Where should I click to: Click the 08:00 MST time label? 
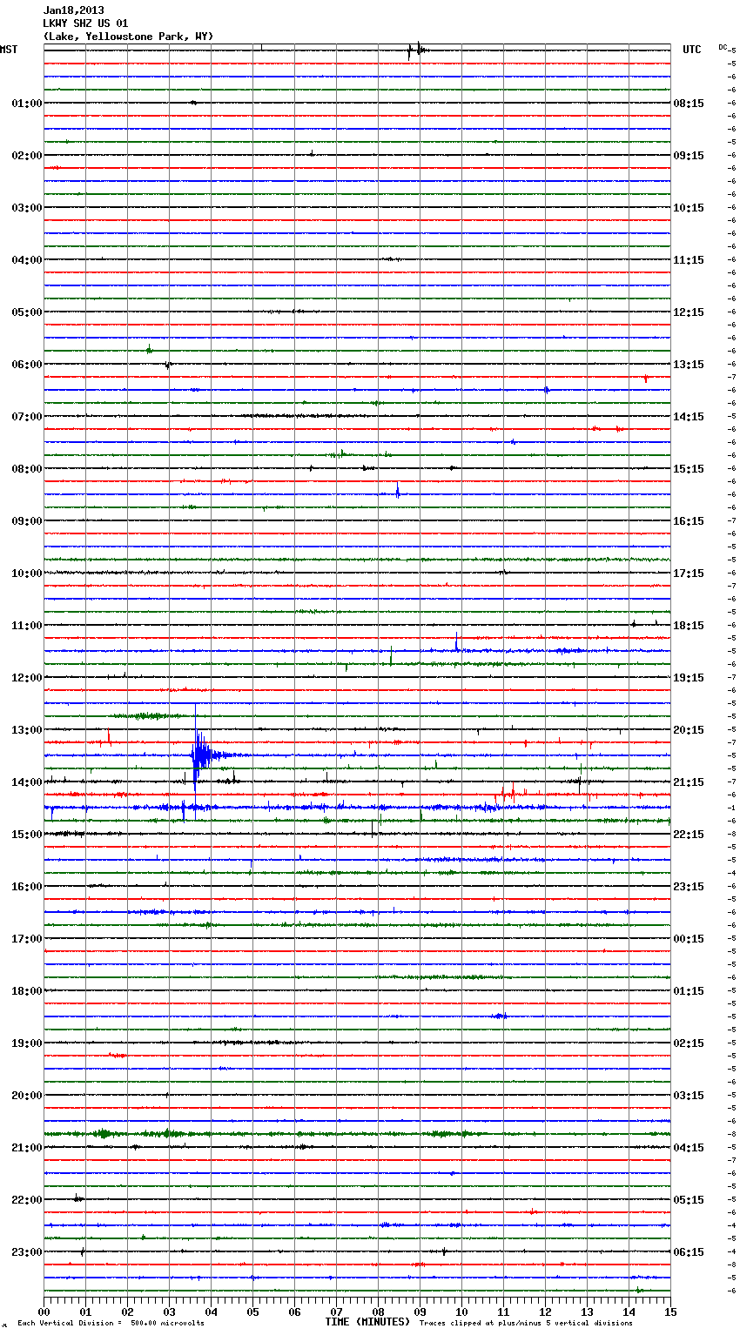pyautogui.click(x=27, y=469)
